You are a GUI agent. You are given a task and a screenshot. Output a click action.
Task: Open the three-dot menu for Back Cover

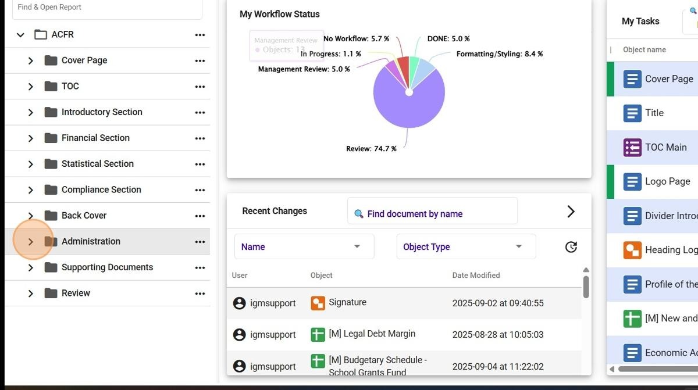click(x=200, y=216)
